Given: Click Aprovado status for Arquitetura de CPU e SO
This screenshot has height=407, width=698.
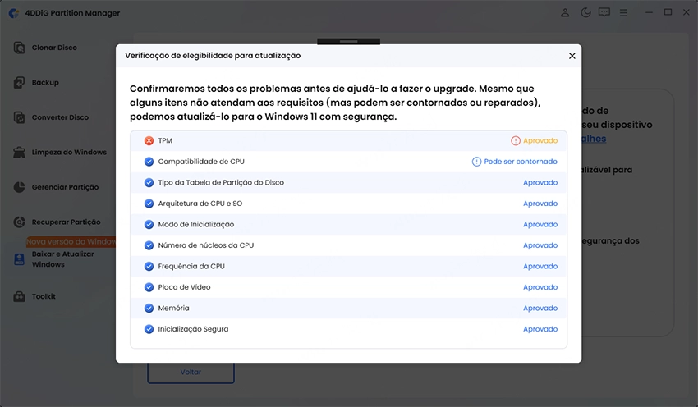Looking at the screenshot, I should point(540,203).
